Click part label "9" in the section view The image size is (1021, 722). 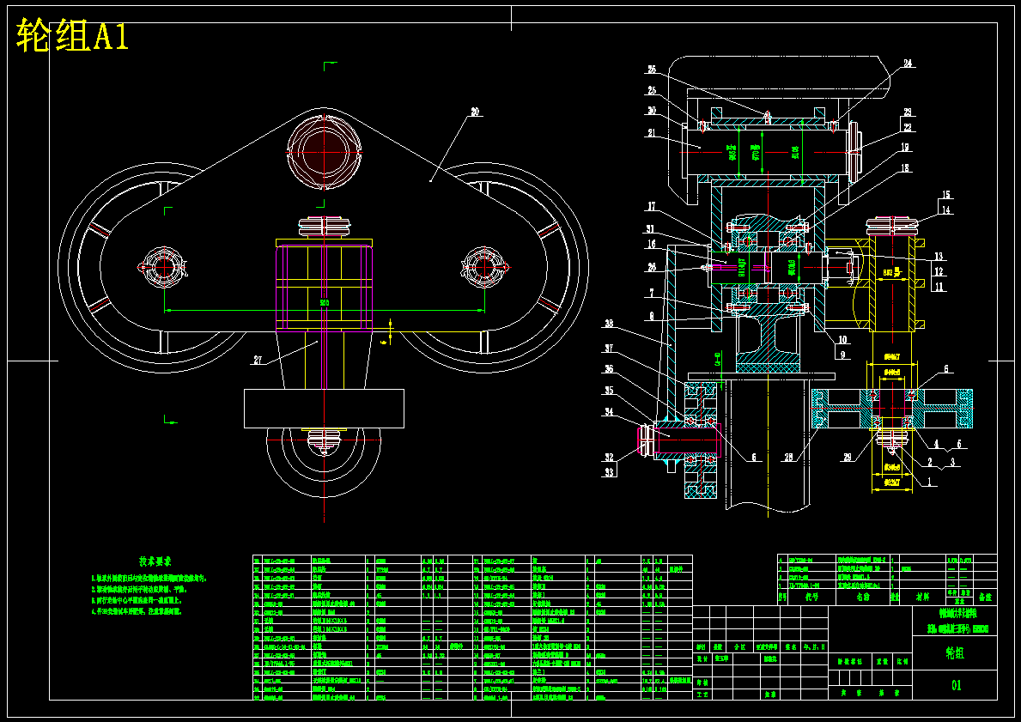click(842, 355)
